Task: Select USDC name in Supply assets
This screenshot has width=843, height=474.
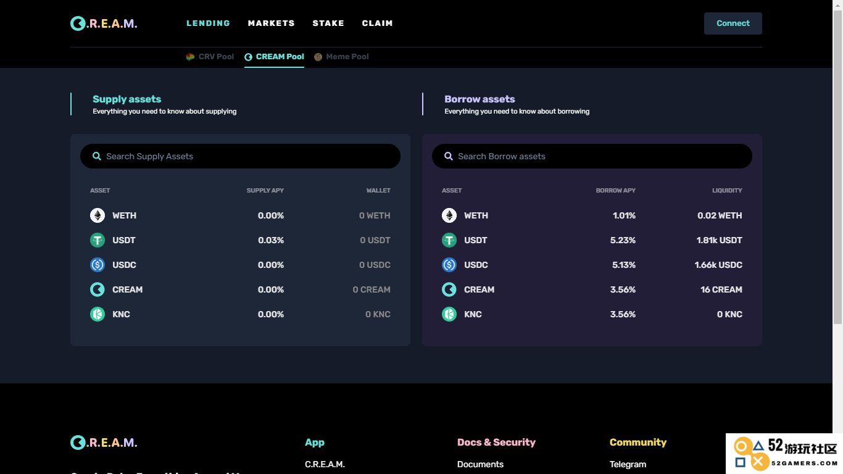Action: 124,265
